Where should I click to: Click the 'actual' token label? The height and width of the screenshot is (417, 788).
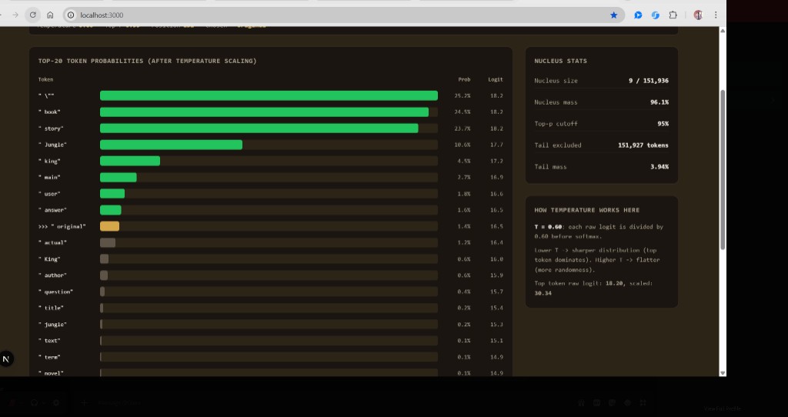(52, 242)
